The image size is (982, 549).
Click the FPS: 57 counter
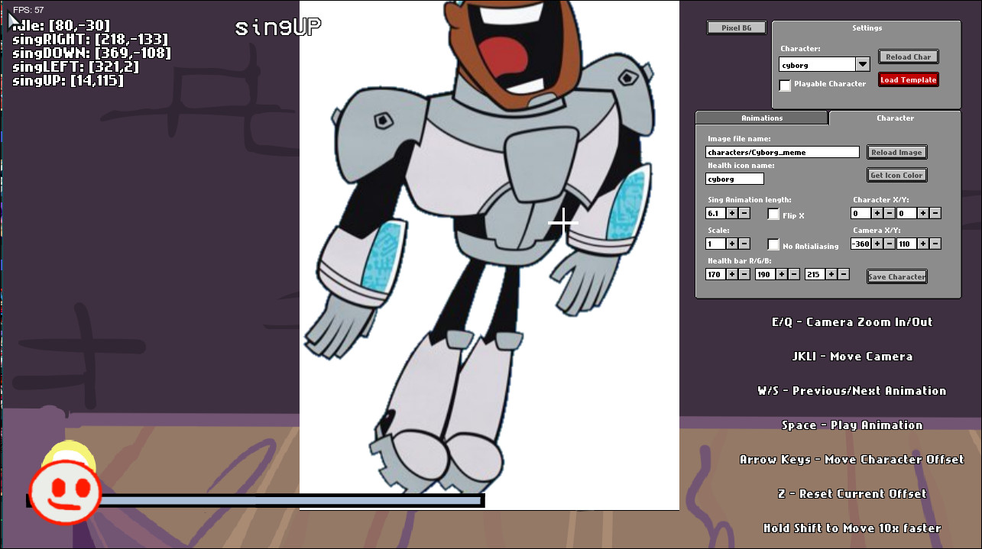28,10
